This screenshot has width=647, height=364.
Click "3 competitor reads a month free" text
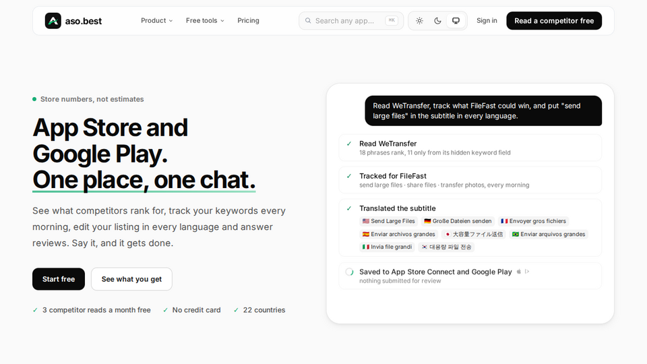click(x=96, y=310)
